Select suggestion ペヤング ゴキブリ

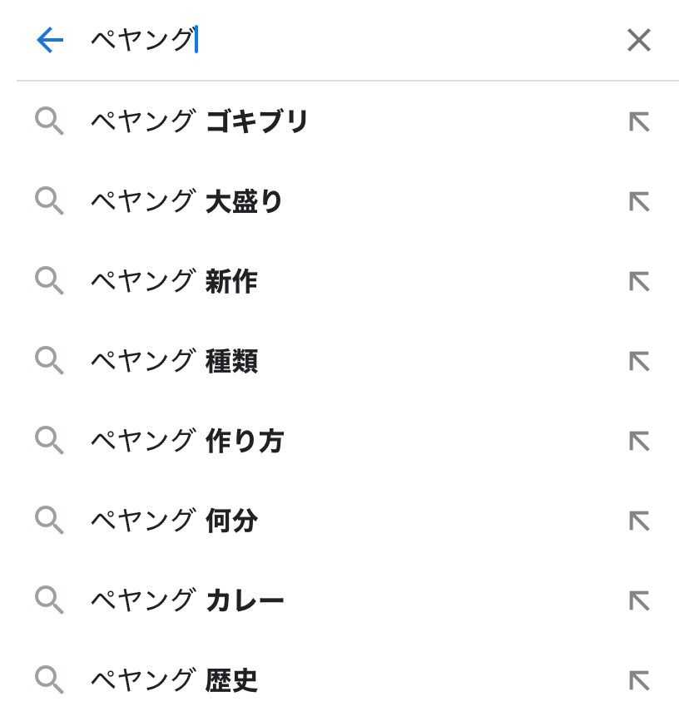pyautogui.click(x=200, y=122)
